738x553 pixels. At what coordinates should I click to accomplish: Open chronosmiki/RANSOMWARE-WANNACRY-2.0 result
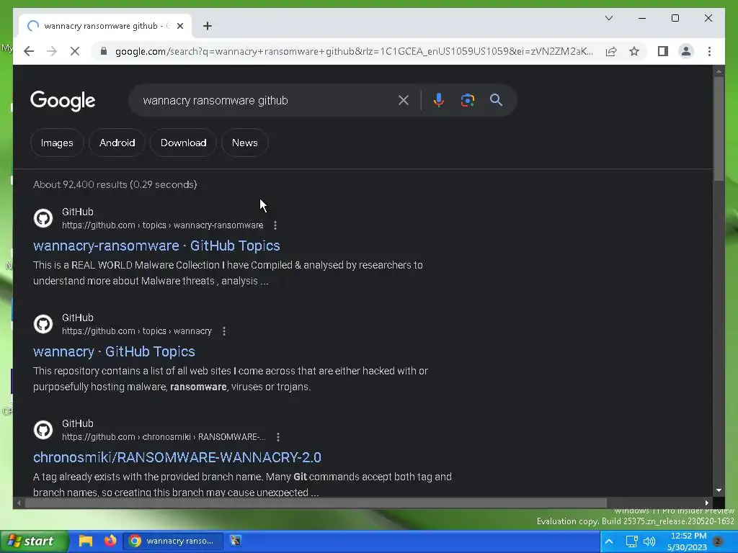click(177, 457)
